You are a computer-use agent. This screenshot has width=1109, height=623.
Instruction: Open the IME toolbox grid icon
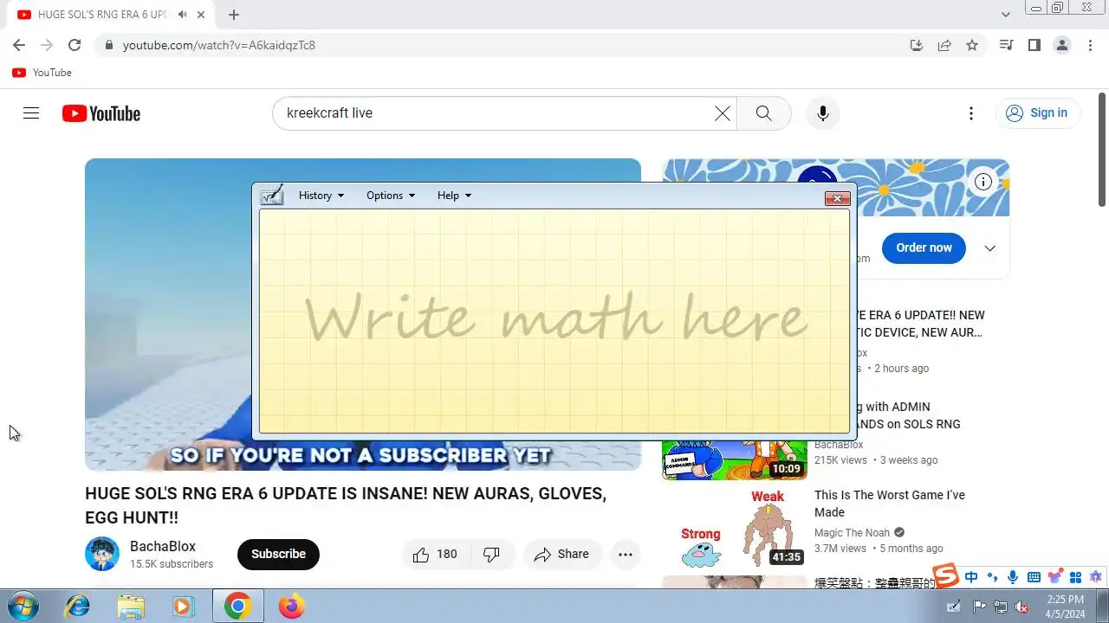click(1075, 577)
